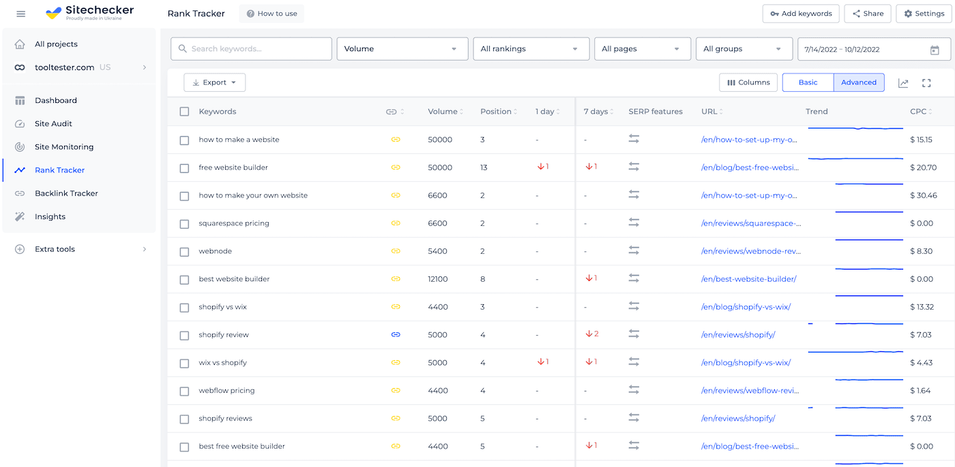Open SERP features for free website builder

click(x=634, y=167)
